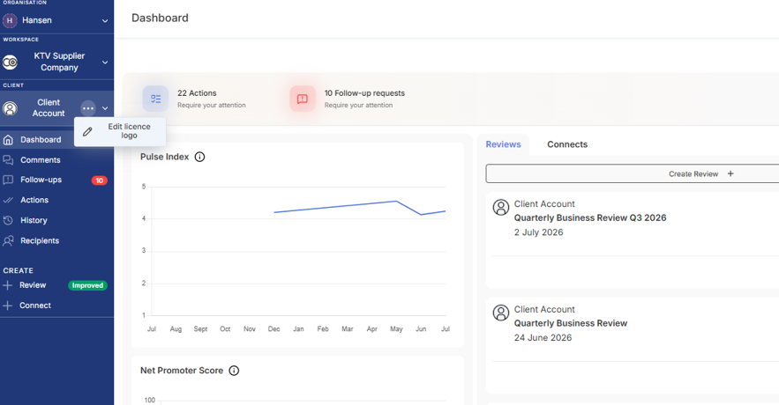Viewport: 779px width, 405px height.
Task: Click the Follow-up requests alert icon
Action: tap(303, 99)
